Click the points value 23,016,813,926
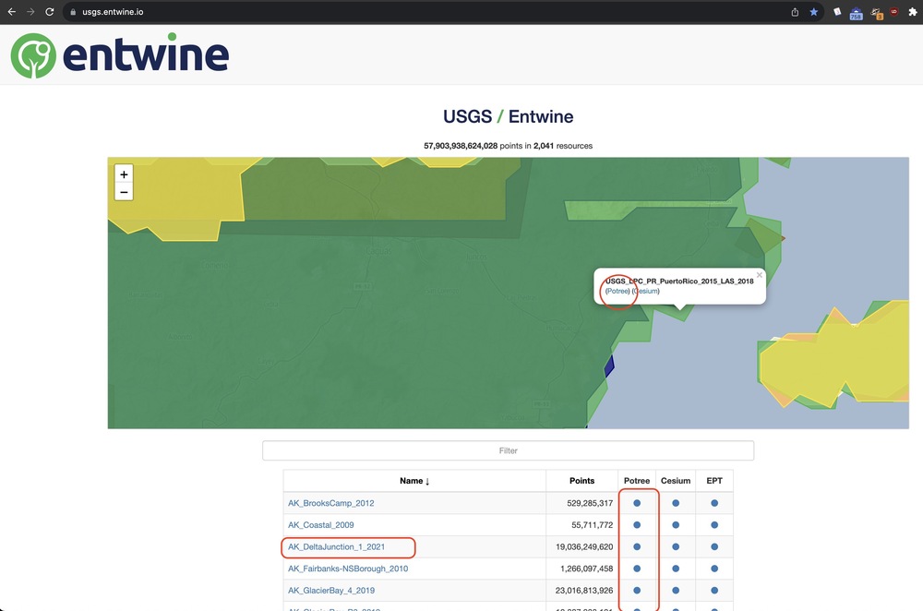 pyautogui.click(x=584, y=591)
